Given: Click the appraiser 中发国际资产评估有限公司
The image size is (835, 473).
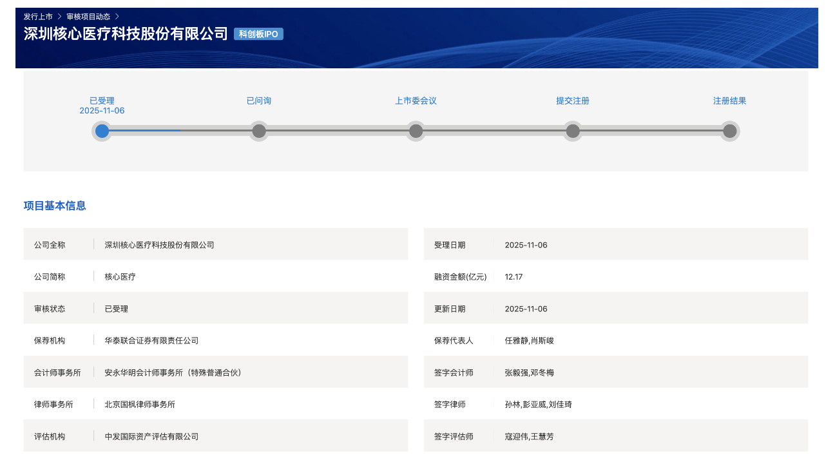Looking at the screenshot, I should (151, 437).
